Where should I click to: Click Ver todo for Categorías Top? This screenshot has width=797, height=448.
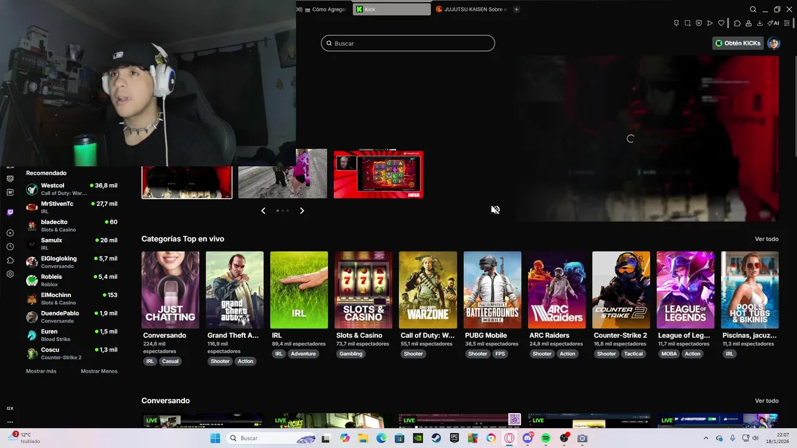coord(766,239)
